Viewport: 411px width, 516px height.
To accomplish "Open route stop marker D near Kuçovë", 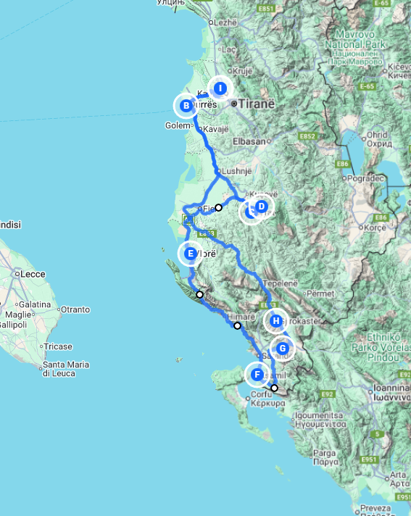I will pyautogui.click(x=261, y=207).
